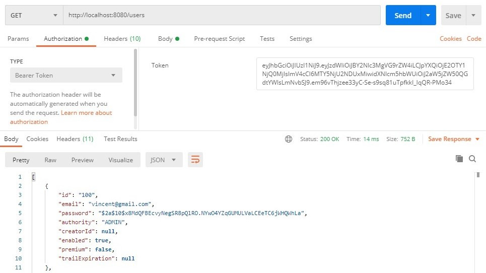
Task: Open the Tests tab
Action: (267, 39)
